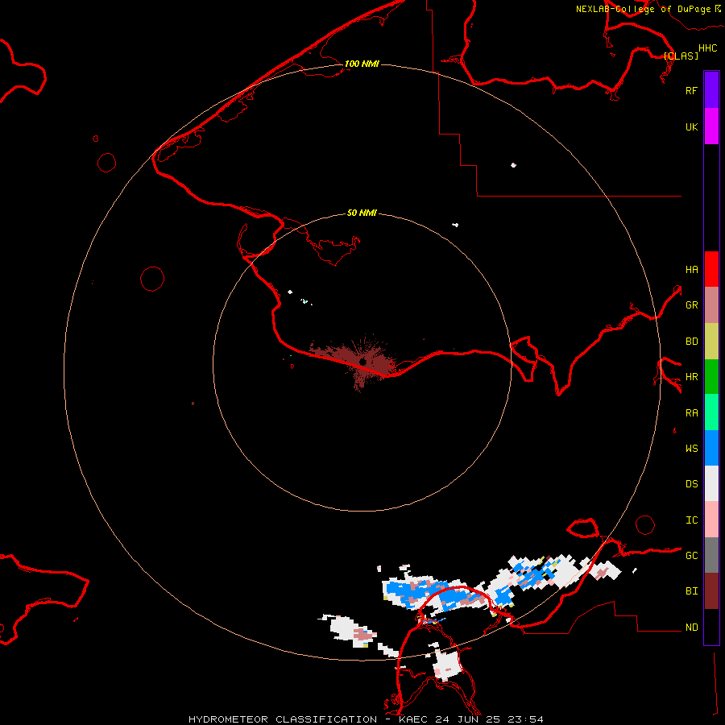Image resolution: width=725 pixels, height=725 pixels.
Task: Click the UK legend label
Action: (x=691, y=126)
